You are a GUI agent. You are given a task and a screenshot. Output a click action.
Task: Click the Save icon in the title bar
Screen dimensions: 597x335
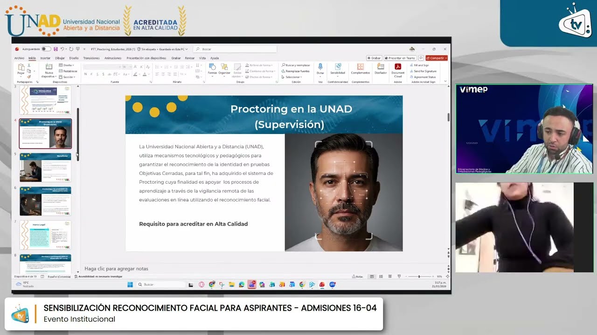(56, 49)
